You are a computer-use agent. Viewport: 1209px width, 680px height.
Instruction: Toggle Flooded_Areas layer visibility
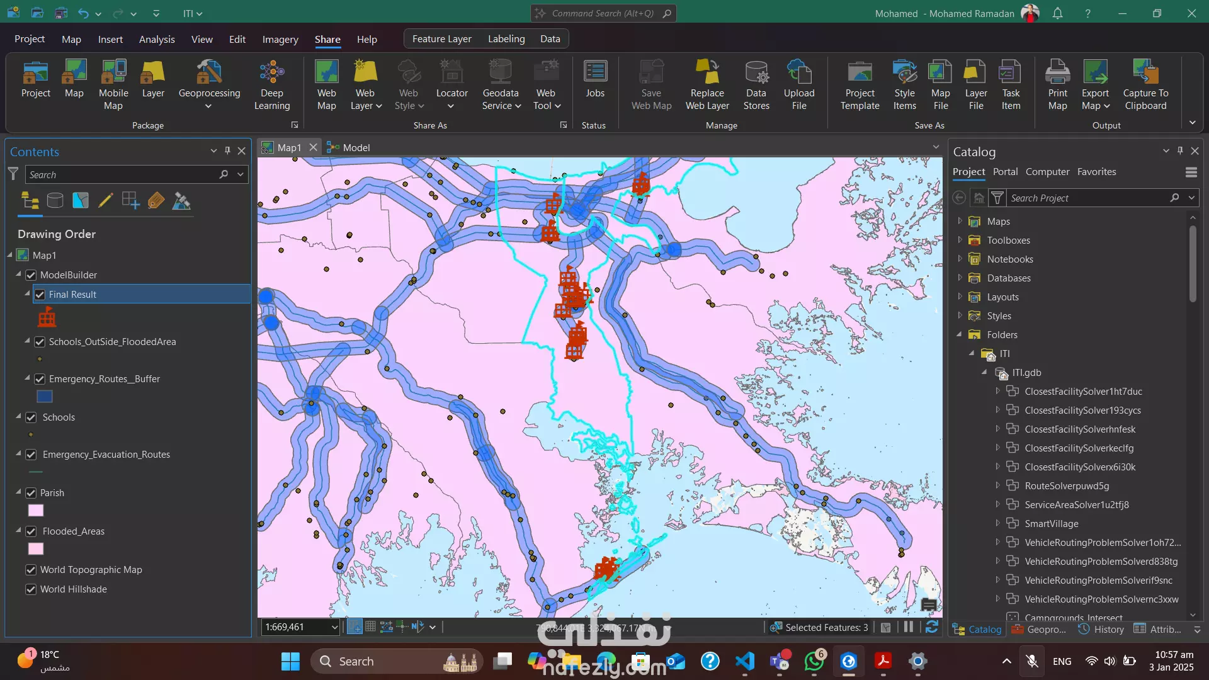(x=31, y=531)
